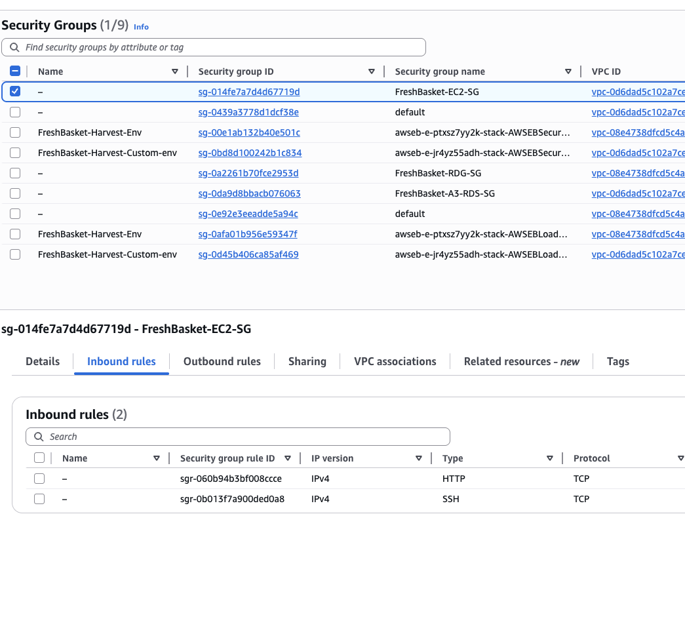Switch to the Outbound rules tab
This screenshot has height=630, width=685.
(222, 362)
